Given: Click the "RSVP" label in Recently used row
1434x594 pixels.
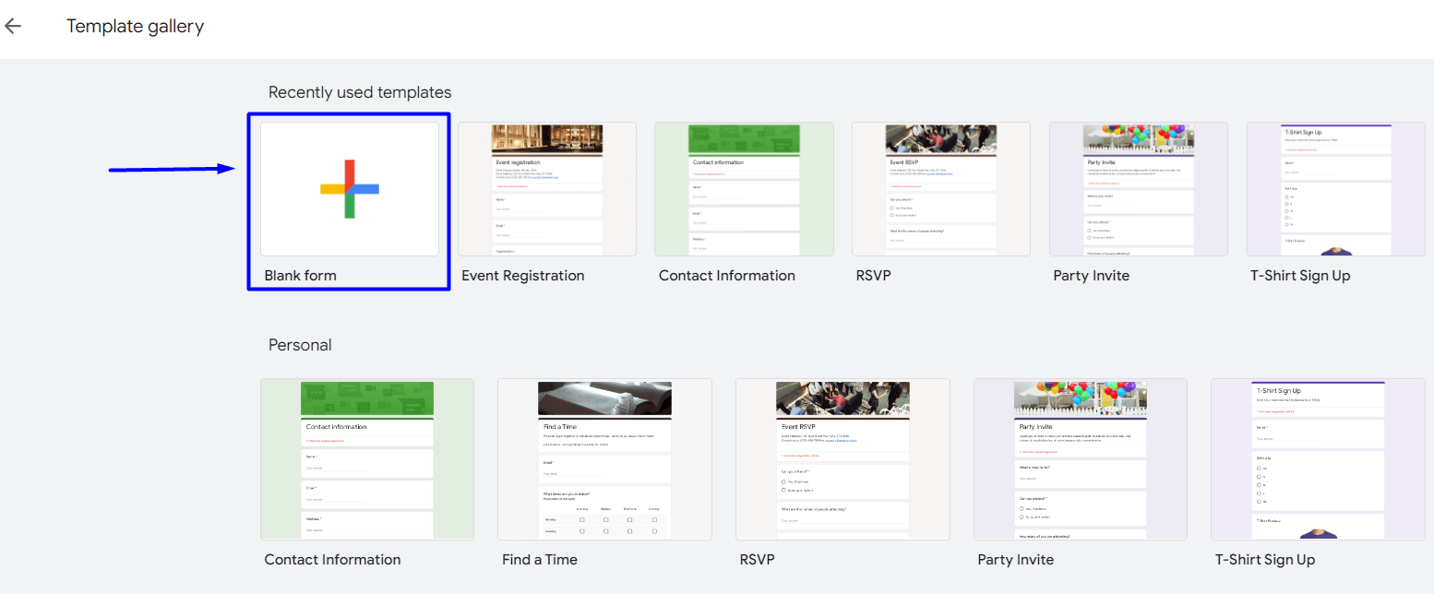Looking at the screenshot, I should pos(872,275).
